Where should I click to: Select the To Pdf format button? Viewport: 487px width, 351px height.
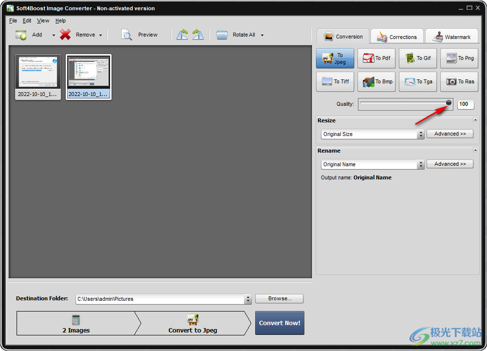pos(376,58)
